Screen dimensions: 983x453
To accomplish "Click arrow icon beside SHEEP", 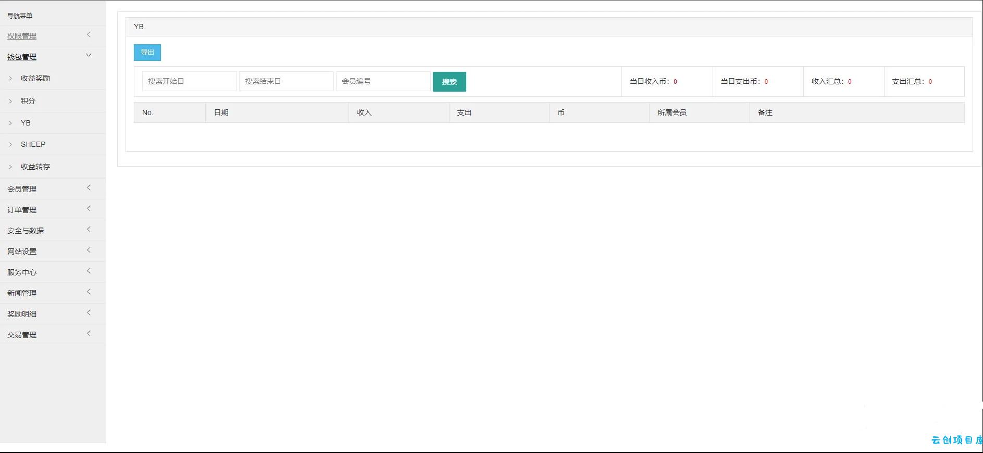I will click(10, 144).
